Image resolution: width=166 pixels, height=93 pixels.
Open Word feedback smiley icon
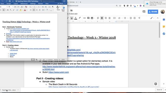(64, 1)
